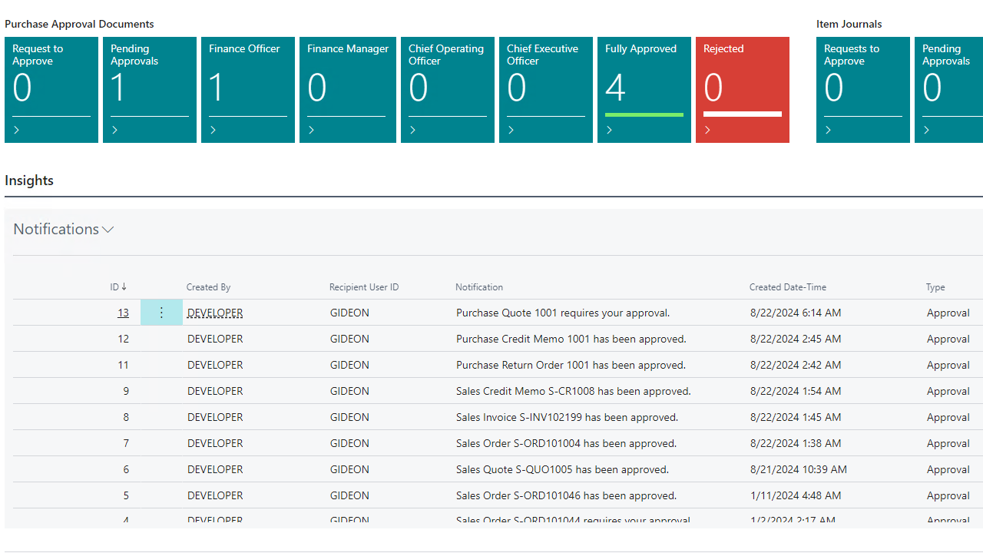
Task: Select the Sales Quote S-QUO1005 notification row
Action: coord(562,469)
